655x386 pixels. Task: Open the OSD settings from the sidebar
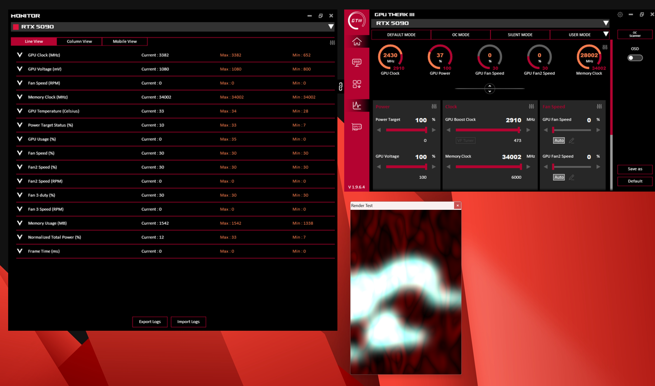[357, 62]
